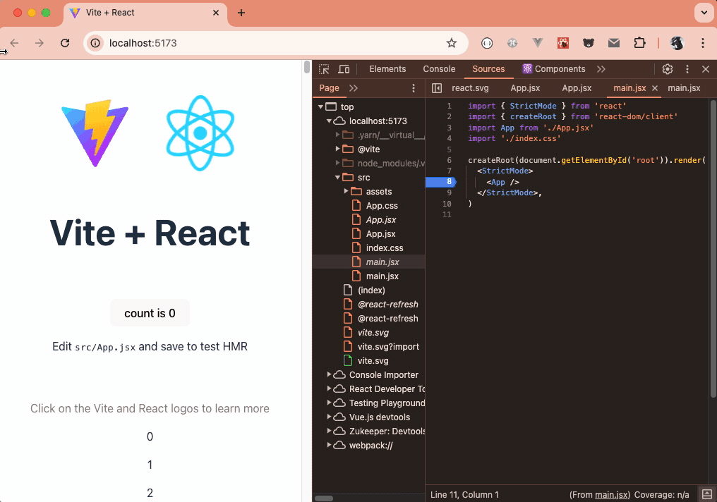Bookmark the page with the star icon
Viewport: 717px width, 502px height.
pyautogui.click(x=452, y=42)
